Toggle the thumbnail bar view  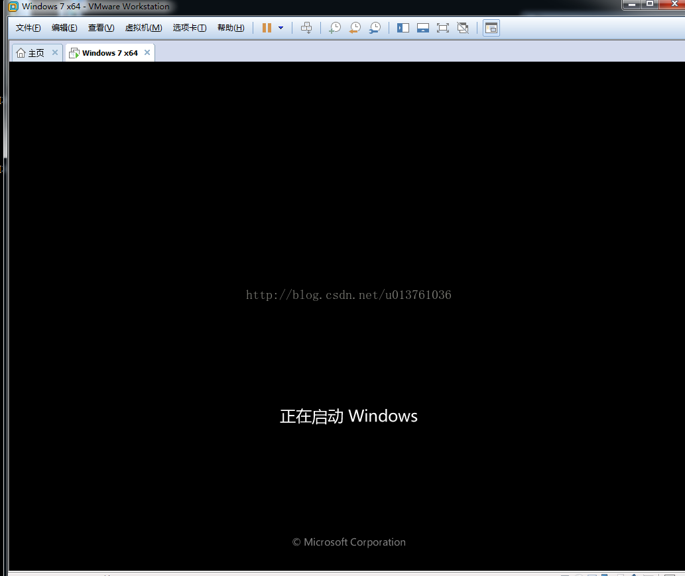point(423,28)
